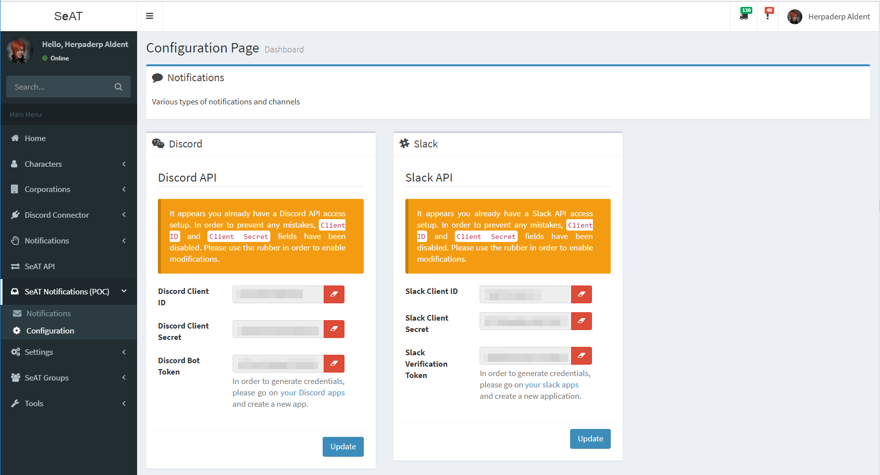
Task: Expand the Characters chevron
Action: point(124,164)
